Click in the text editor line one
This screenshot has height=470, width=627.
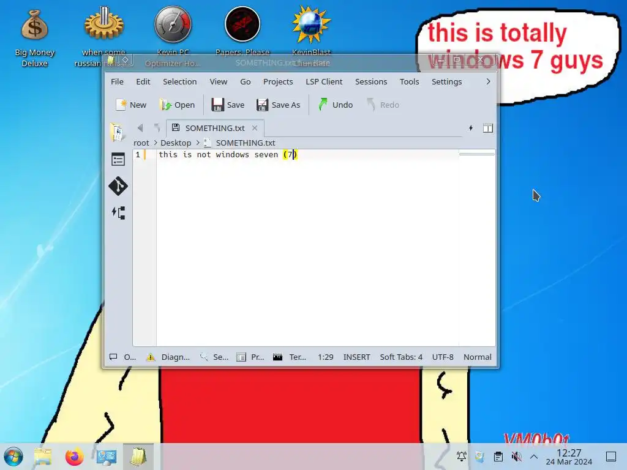click(307, 155)
